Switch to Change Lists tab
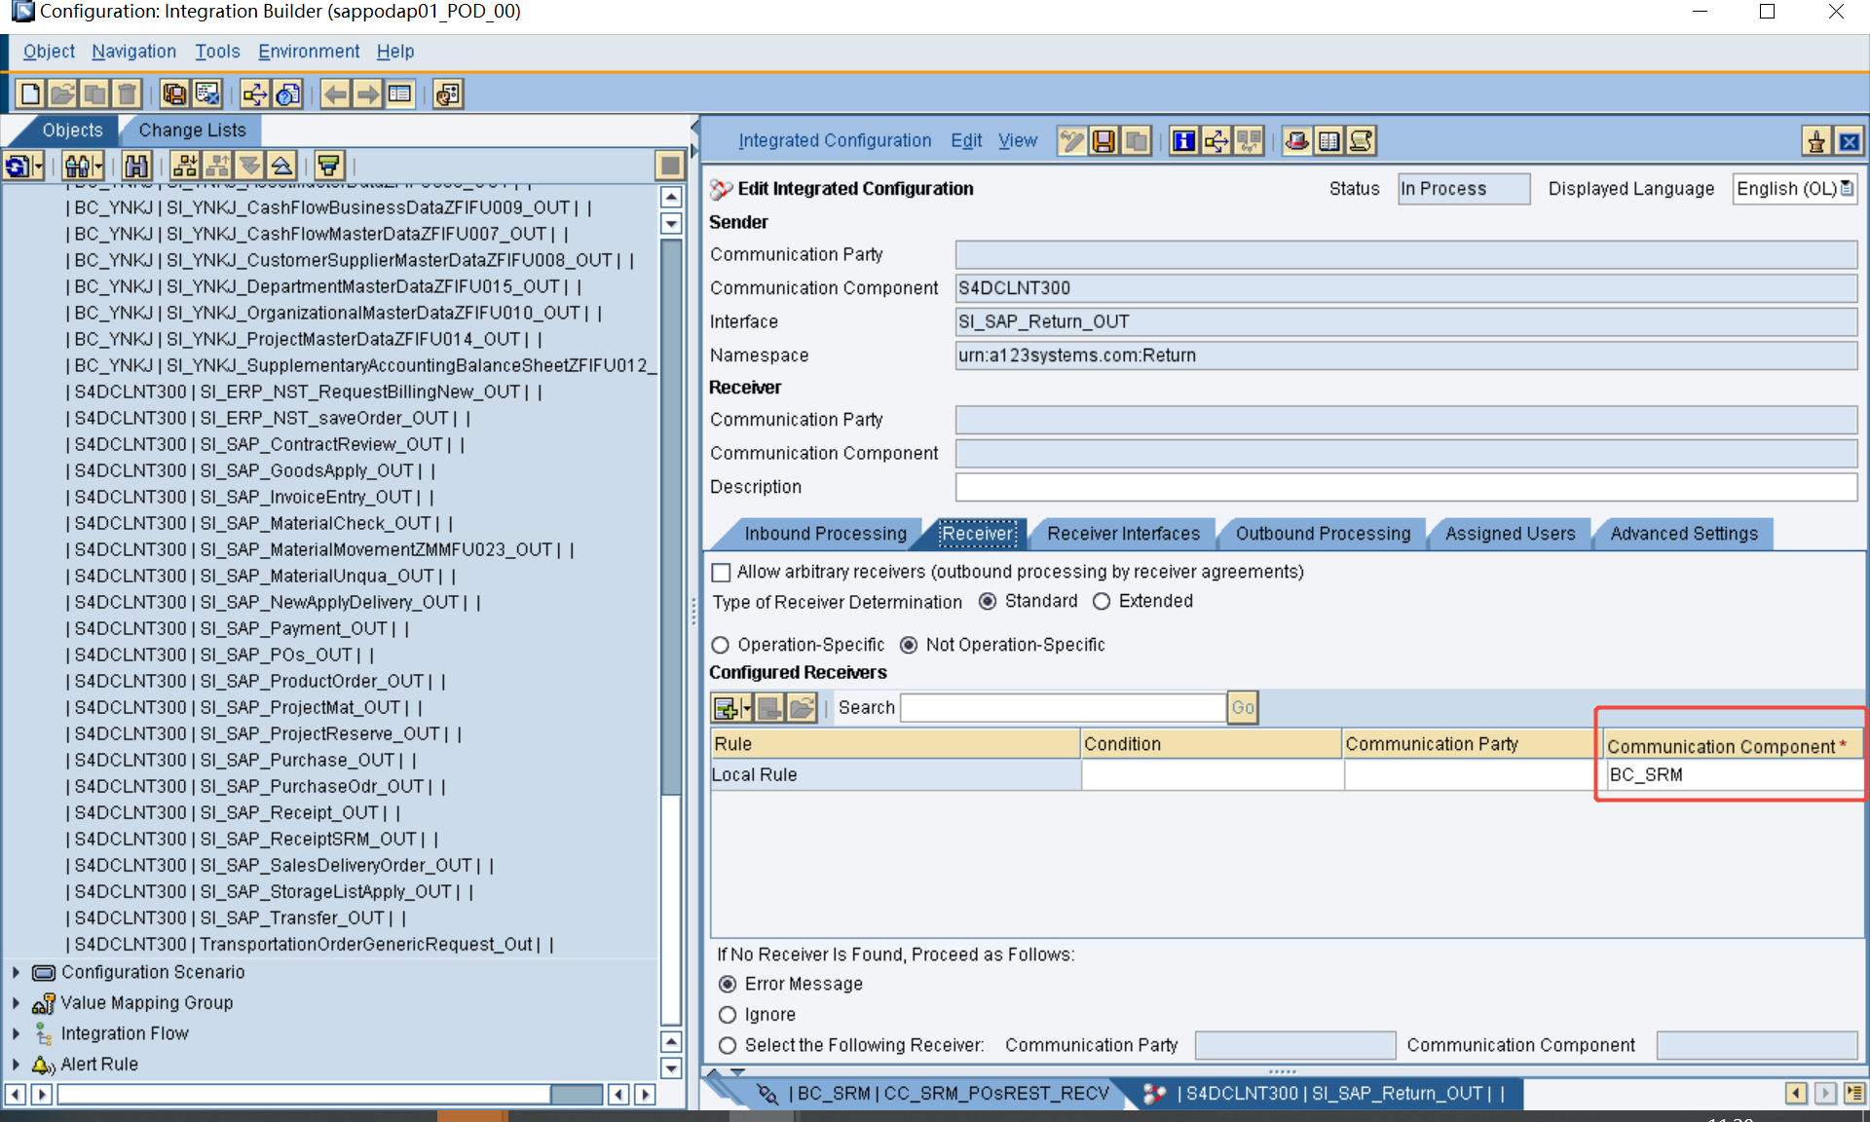1870x1122 pixels. pos(192,131)
